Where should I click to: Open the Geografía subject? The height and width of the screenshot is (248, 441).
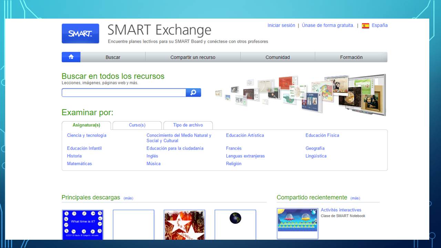315,148
